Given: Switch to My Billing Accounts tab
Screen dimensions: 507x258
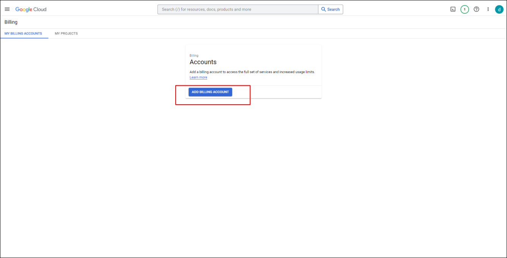Looking at the screenshot, I should pyautogui.click(x=23, y=33).
